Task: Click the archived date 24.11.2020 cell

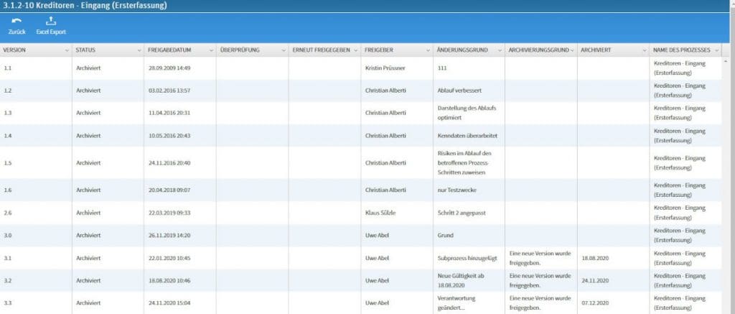Action: (x=596, y=280)
